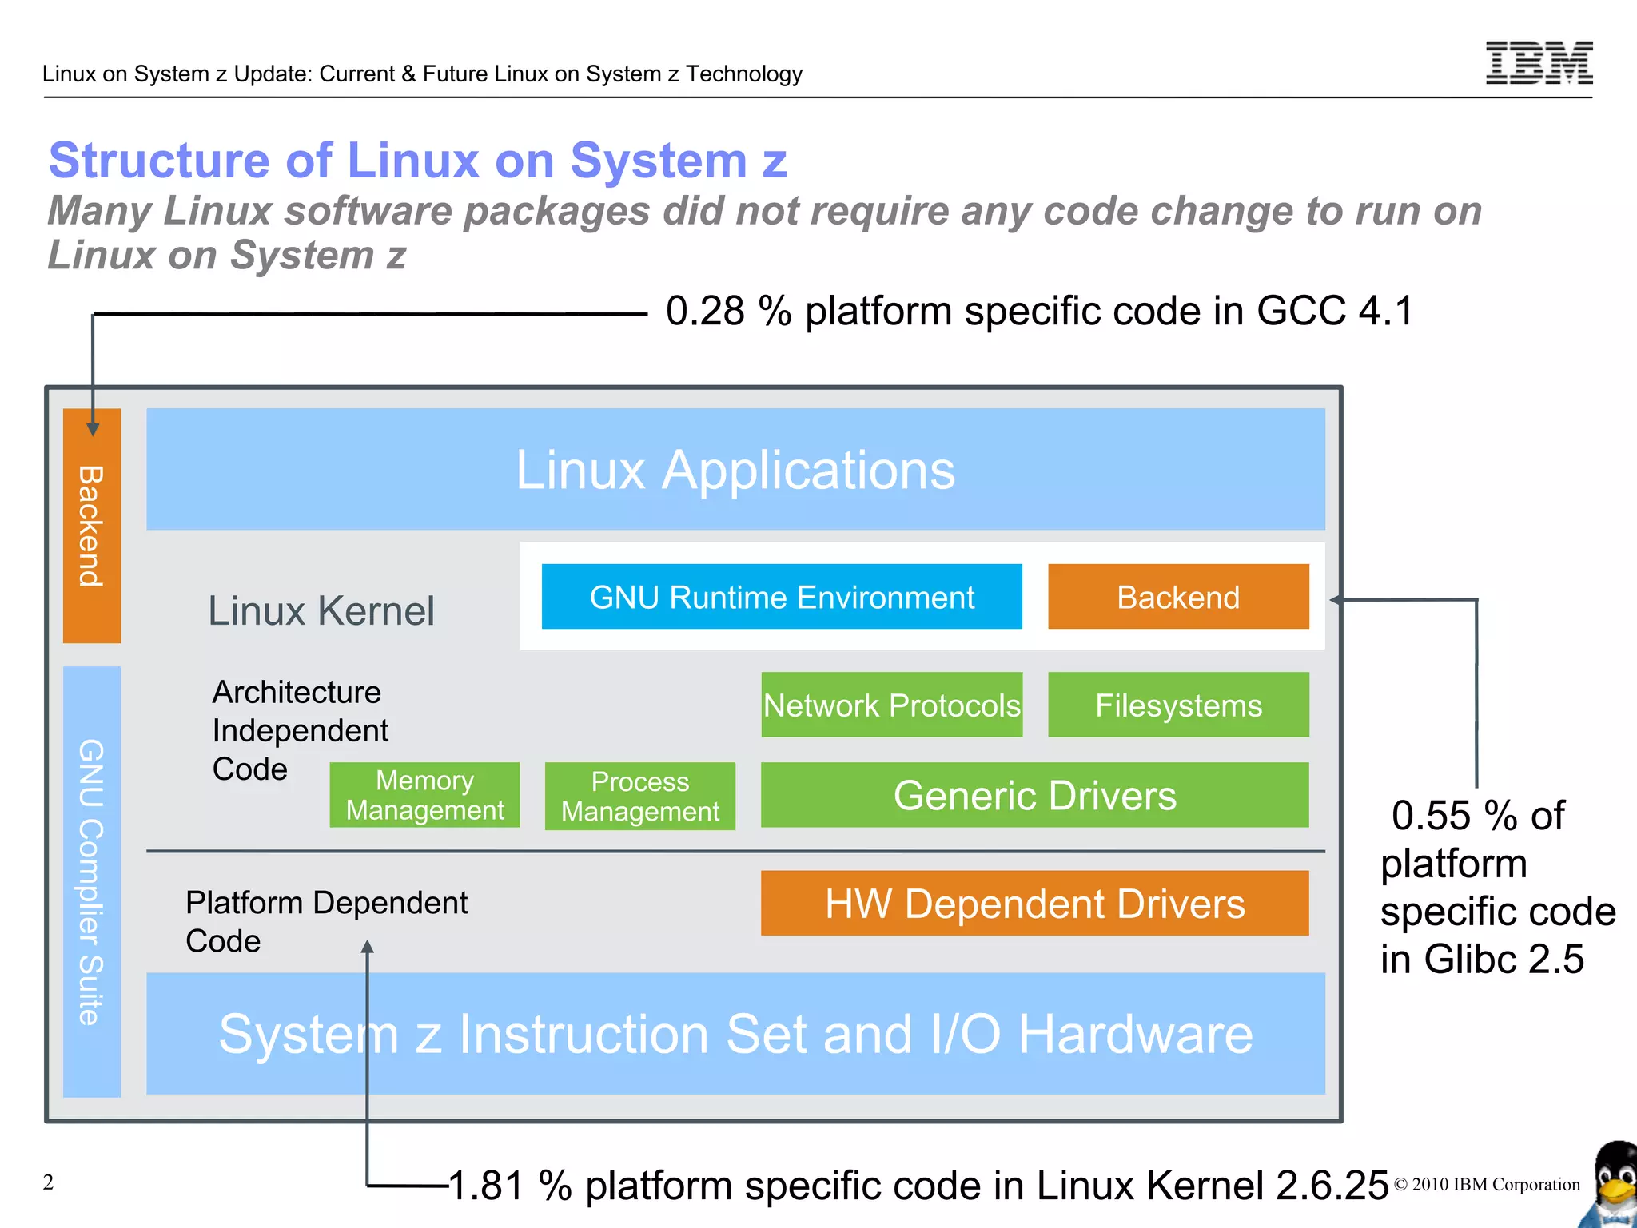This screenshot has height=1228, width=1637.
Task: Click the HW Dependent Drivers box
Action: point(1034,904)
